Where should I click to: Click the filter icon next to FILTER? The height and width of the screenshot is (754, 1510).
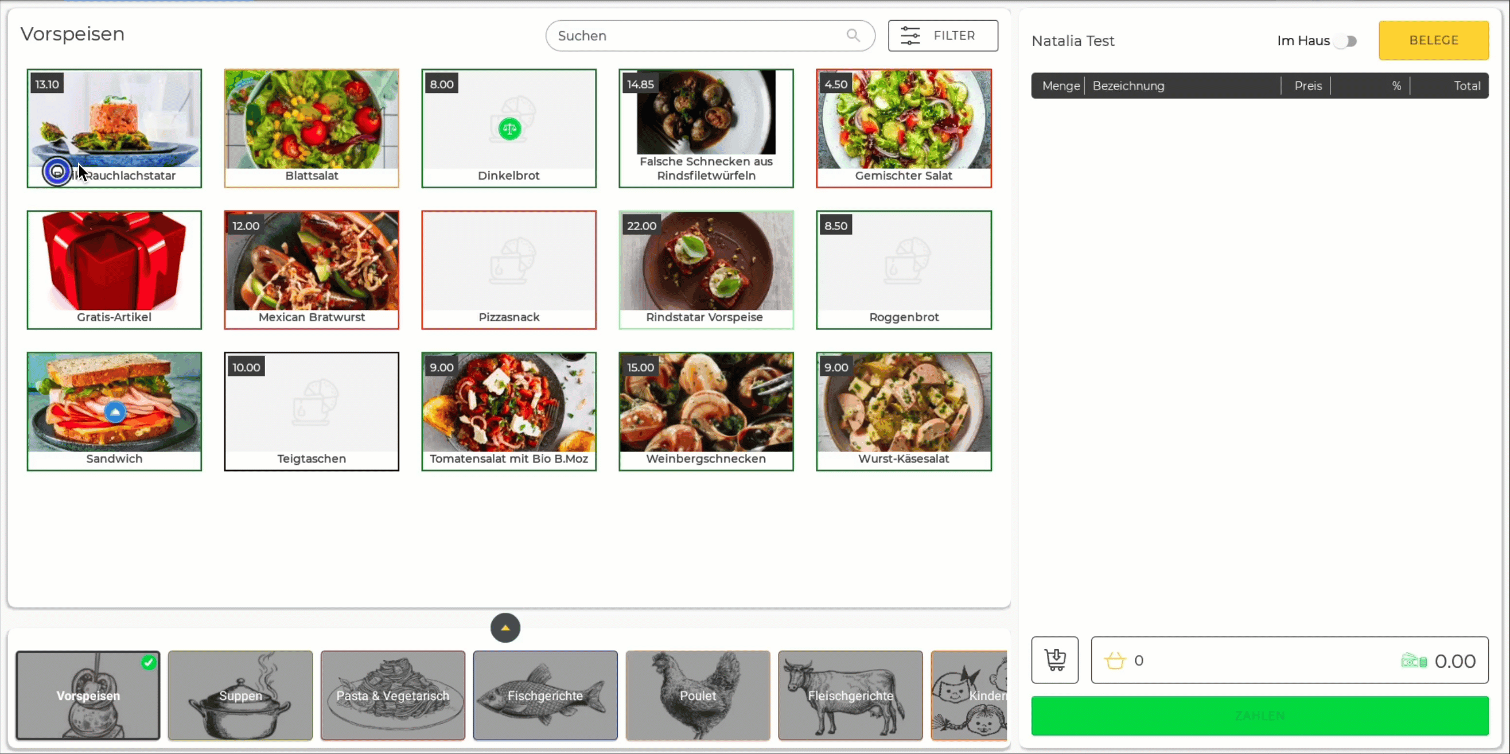click(x=909, y=36)
